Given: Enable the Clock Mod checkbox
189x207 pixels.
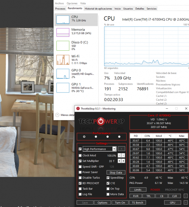Looking at the screenshot, I should point(80,155).
